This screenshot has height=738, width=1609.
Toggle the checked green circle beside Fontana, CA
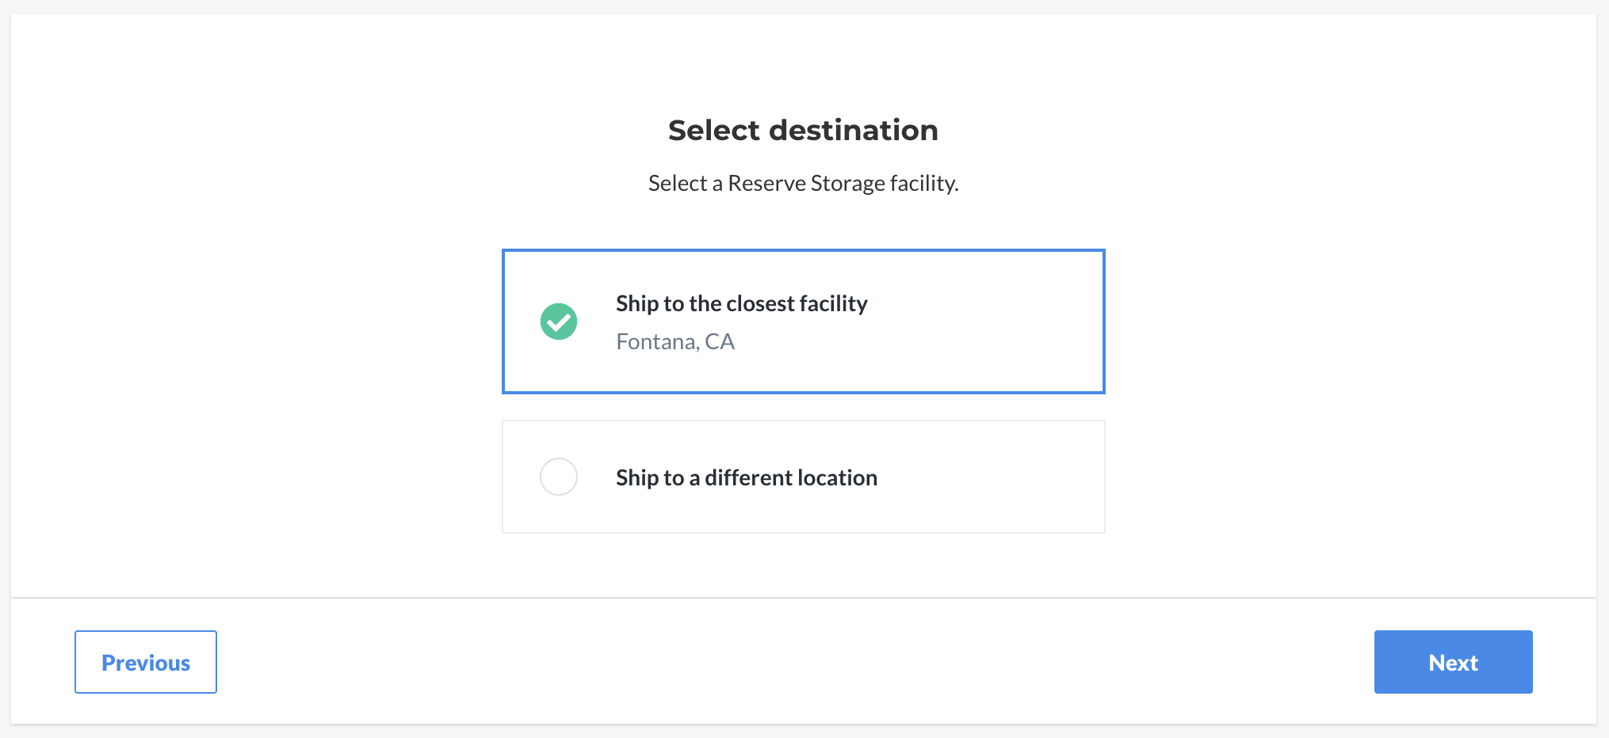[x=559, y=321]
